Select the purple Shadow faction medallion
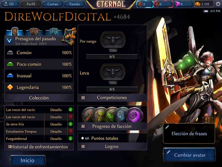The image size is (222, 167). click(x=134, y=115)
